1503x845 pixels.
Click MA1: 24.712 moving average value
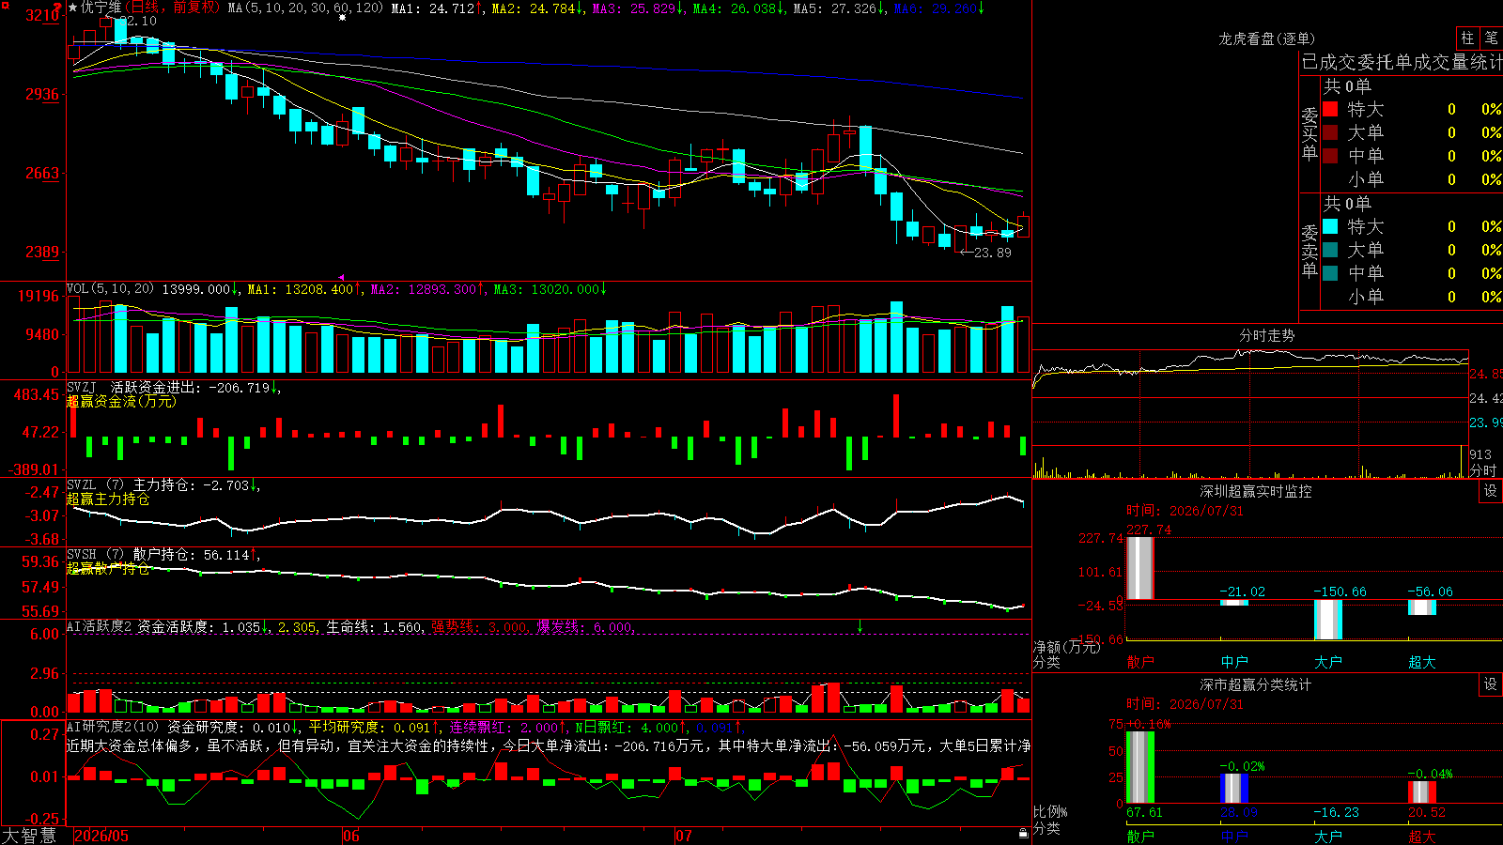437,8
